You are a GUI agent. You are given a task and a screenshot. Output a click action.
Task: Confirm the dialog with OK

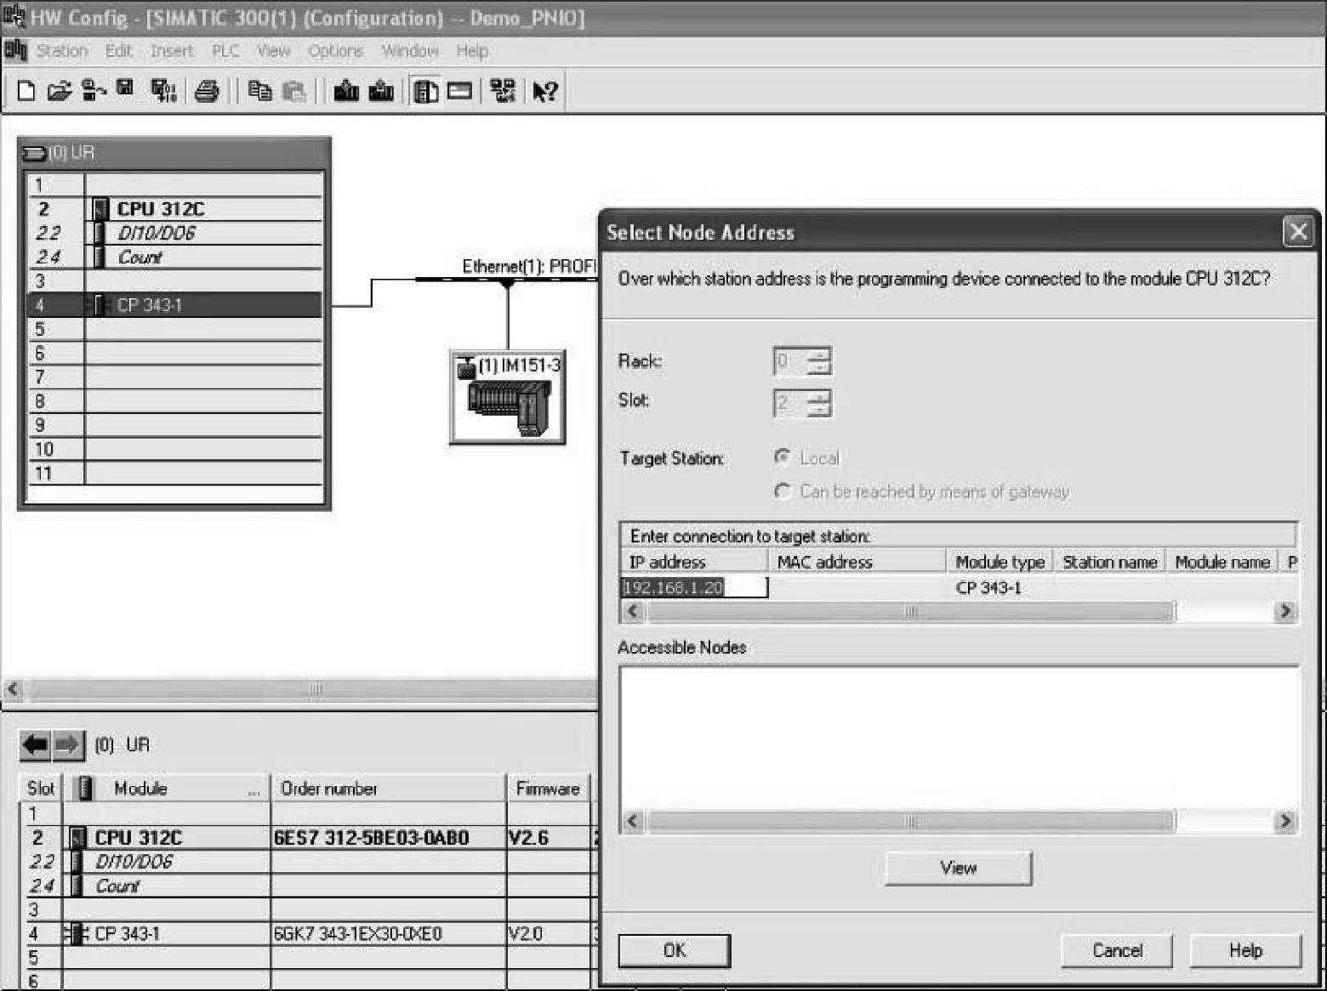click(x=674, y=950)
